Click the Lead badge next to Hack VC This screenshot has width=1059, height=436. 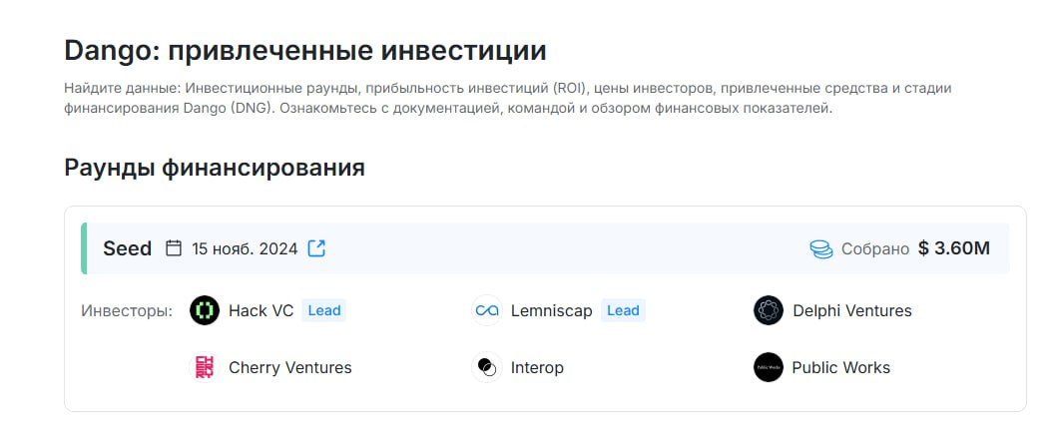pos(324,310)
